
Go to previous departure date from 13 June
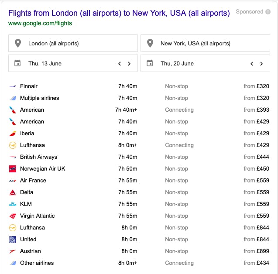120,64
